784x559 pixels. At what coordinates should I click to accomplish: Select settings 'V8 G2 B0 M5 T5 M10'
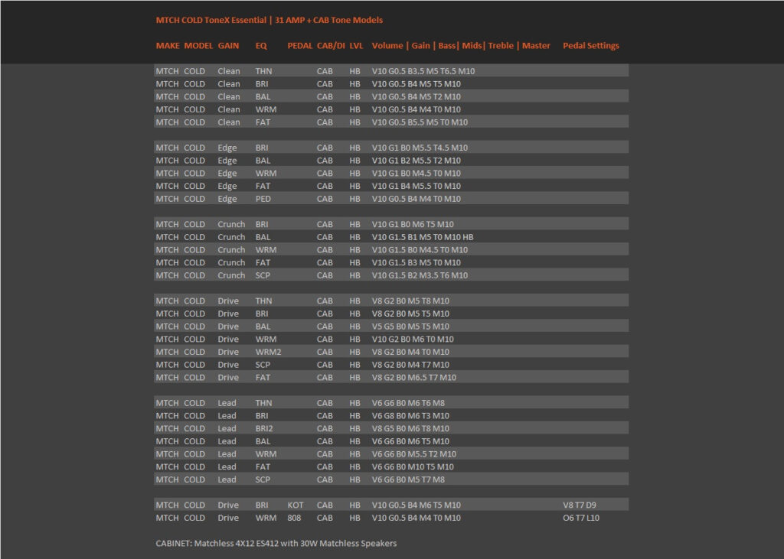410,314
